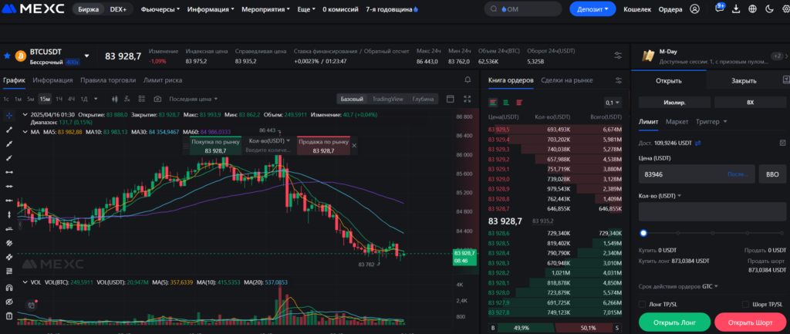Viewport: 790px width, 334px height.
Task: Open more timeframes dropdown arrow
Action: [x=96, y=100]
